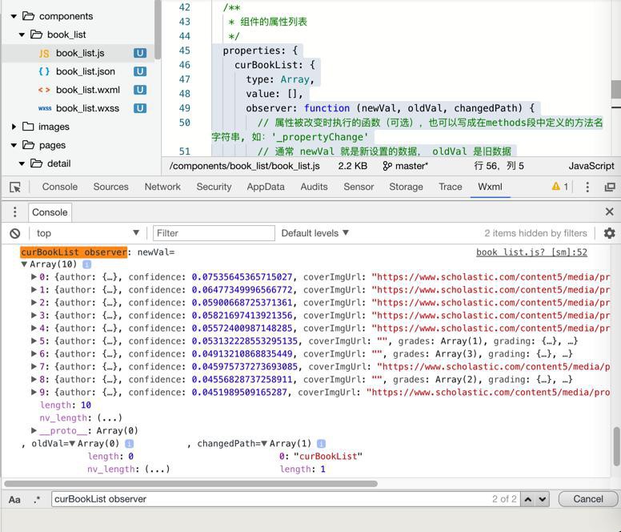Click the warning count indicator
621x532 pixels.
click(559, 187)
